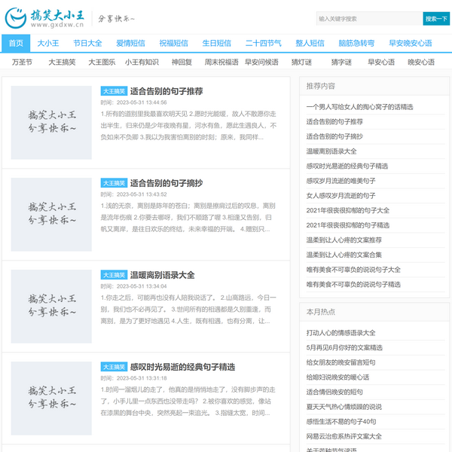Open article title 温暖离别语录大全
Screen dimensions: 452x452
(x=162, y=275)
